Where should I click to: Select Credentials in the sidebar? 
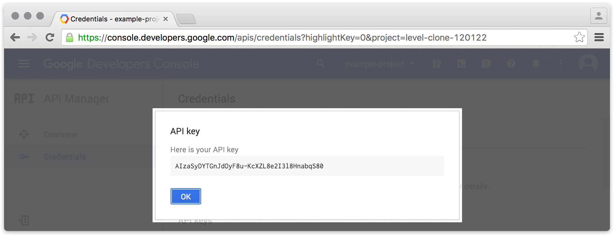[65, 157]
